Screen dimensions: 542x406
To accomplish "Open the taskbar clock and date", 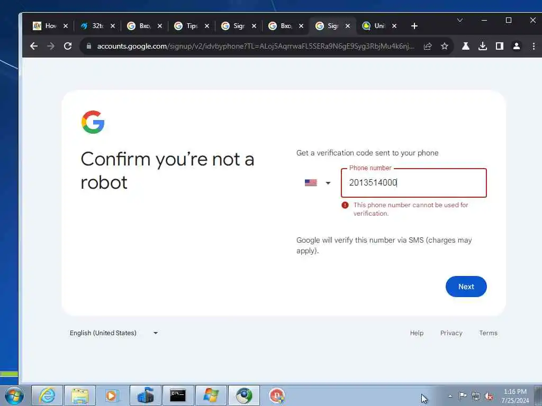I will tap(515, 396).
